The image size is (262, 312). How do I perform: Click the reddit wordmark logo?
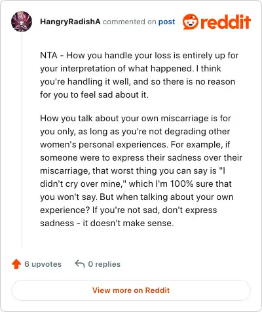click(x=225, y=22)
